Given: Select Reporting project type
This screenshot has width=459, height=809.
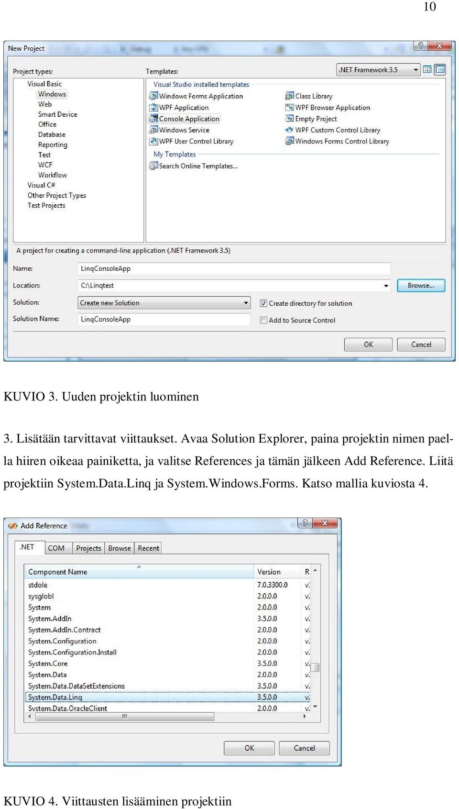Looking at the screenshot, I should 53,145.
